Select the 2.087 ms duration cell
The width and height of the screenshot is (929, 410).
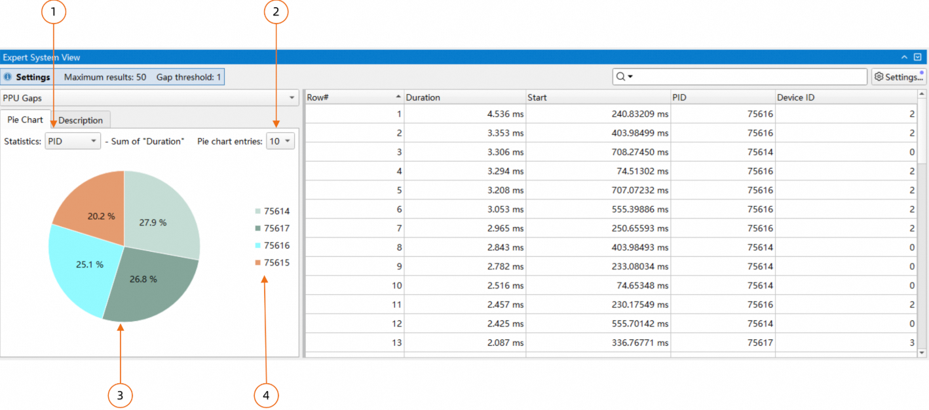pyautogui.click(x=464, y=343)
